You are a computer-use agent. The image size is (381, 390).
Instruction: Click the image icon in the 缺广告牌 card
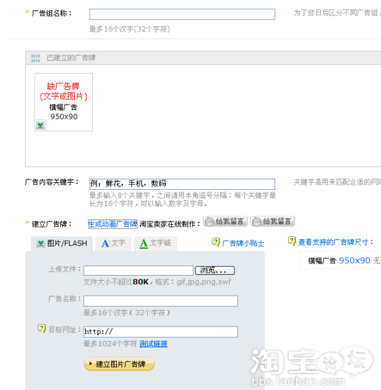[x=40, y=125]
